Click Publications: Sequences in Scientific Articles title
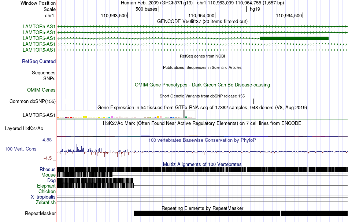Image resolution: width=348 pixels, height=222 pixels. coord(202,67)
